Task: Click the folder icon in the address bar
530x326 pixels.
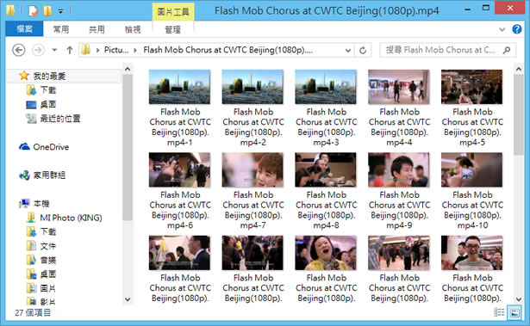Action: [86, 50]
